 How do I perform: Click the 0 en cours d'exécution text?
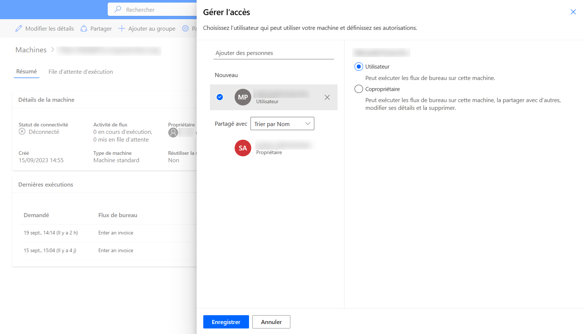[123, 132]
